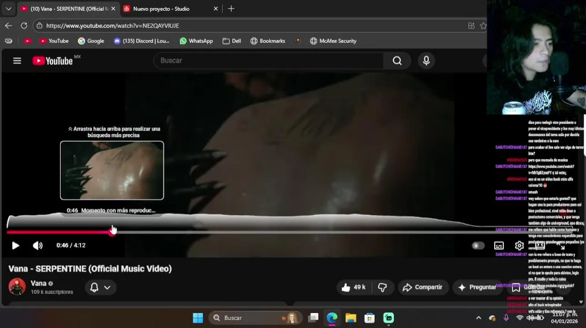Open Task View on the taskbar
The width and height of the screenshot is (586, 328).
tap(313, 318)
